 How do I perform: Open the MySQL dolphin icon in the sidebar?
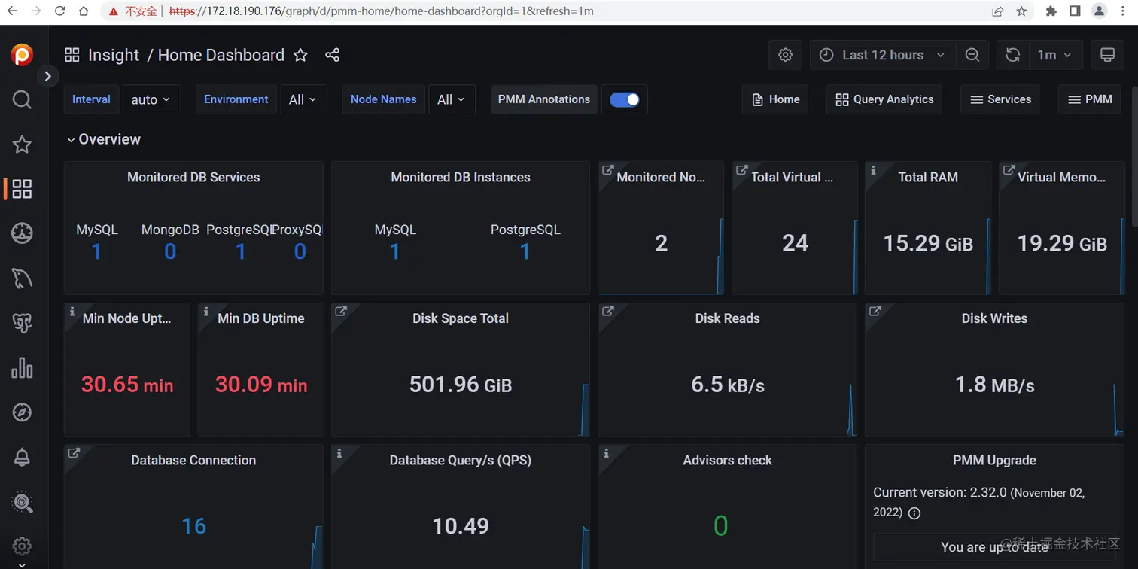[x=23, y=278]
